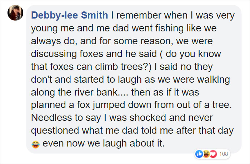The image size is (250, 164).
Task: Click the blue thumbs-up Like reaction icon
Action: point(199,154)
